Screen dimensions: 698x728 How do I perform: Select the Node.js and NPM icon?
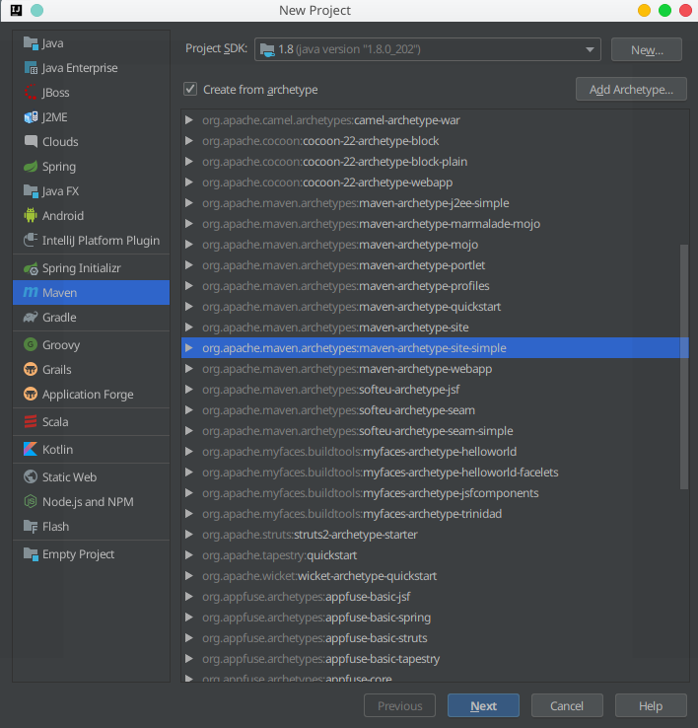pyautogui.click(x=31, y=501)
